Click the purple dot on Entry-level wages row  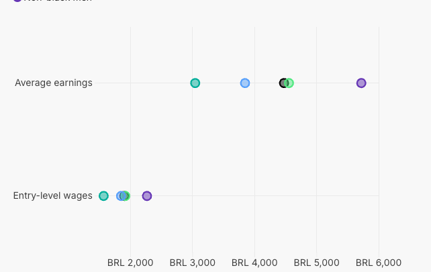coord(147,196)
